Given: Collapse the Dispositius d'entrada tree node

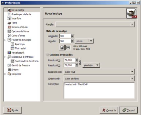Looking at the screenshot, I should 5,57.
